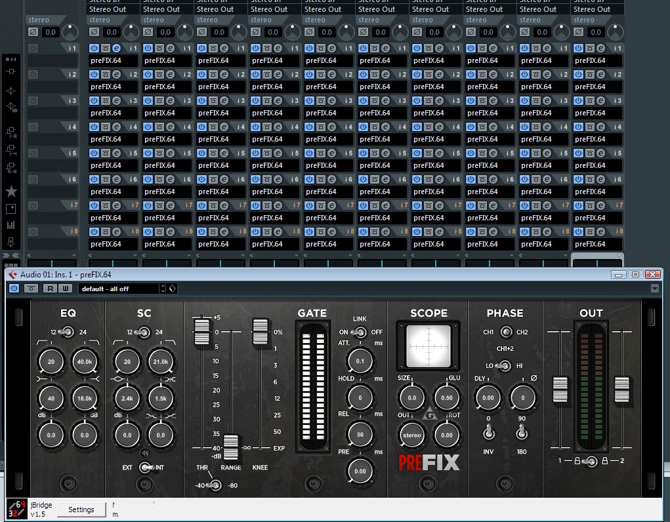Click the diamond crosshair with grid icon

(11, 107)
